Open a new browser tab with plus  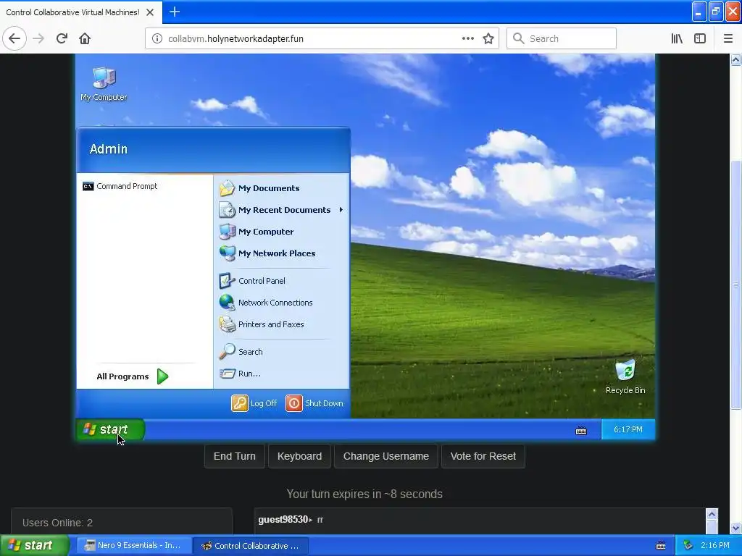pyautogui.click(x=175, y=12)
